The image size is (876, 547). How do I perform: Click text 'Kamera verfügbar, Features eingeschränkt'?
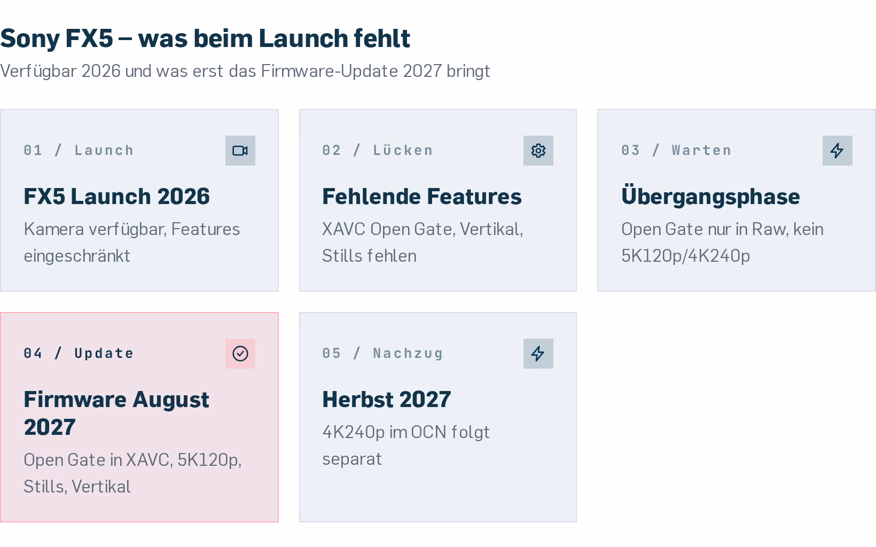tap(132, 243)
